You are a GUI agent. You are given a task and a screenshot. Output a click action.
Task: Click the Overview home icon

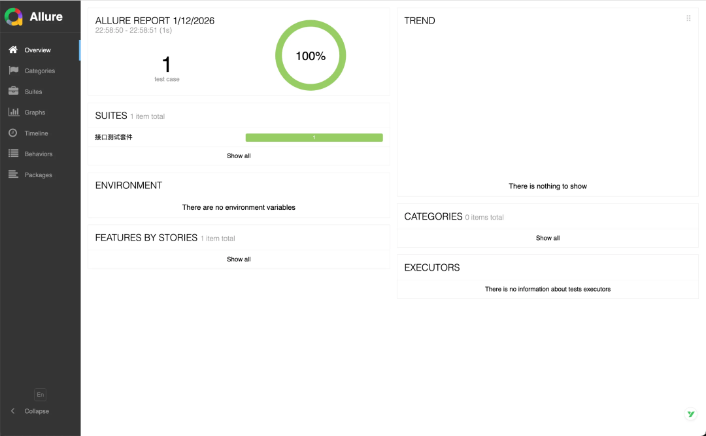pyautogui.click(x=13, y=50)
